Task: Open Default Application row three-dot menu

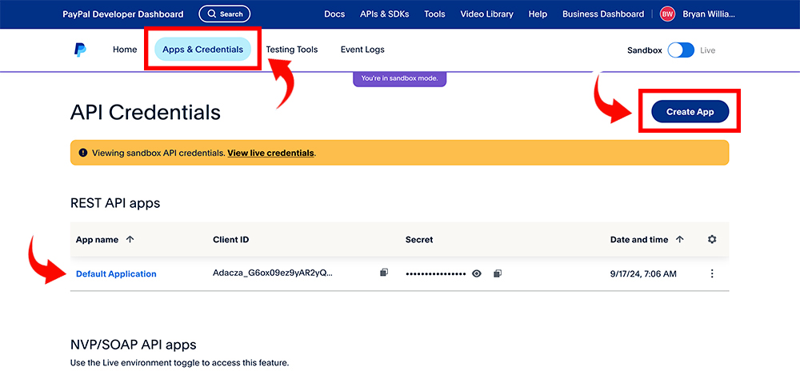Action: click(x=712, y=274)
